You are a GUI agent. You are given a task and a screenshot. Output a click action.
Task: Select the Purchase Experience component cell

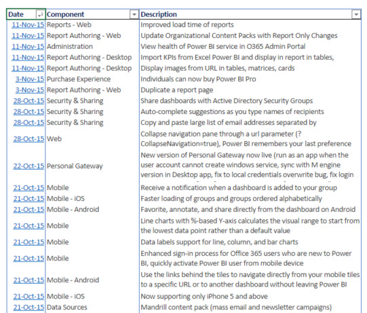[x=92, y=79]
